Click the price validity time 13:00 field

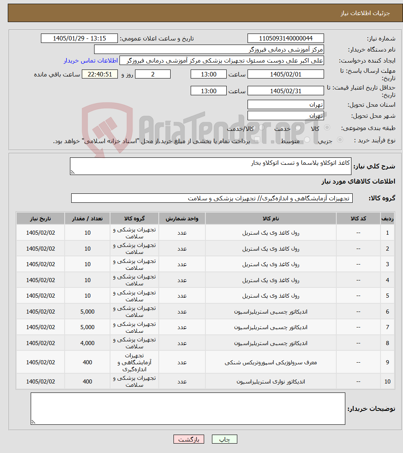pyautogui.click(x=208, y=91)
